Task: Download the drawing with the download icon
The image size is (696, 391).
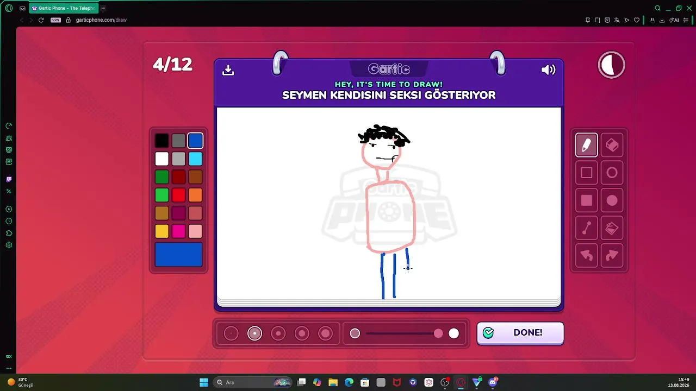Action: click(x=228, y=70)
